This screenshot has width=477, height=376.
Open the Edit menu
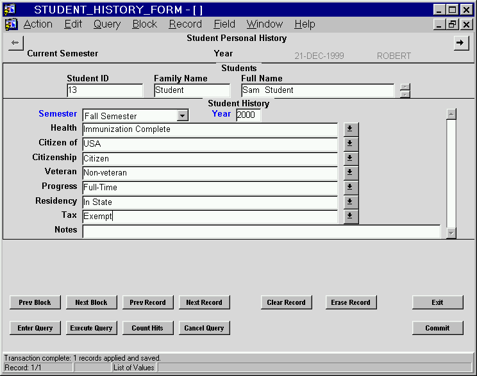click(x=73, y=24)
